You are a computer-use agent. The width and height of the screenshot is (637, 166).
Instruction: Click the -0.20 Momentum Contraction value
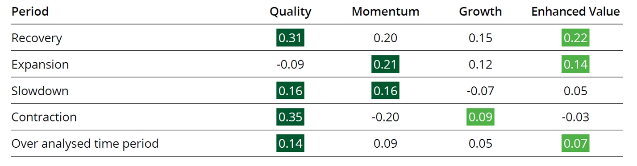[385, 117]
